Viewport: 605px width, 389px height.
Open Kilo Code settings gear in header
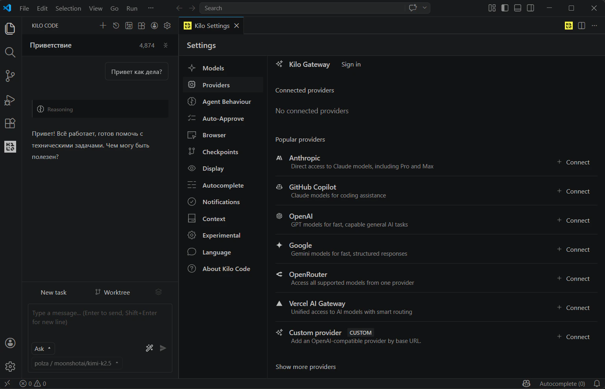pos(167,26)
